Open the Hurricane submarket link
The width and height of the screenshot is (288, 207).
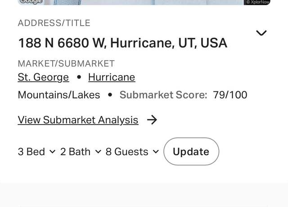pos(112,77)
